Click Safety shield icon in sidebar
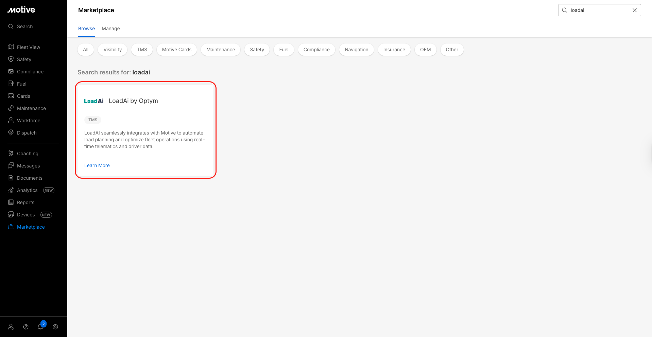 tap(11, 59)
